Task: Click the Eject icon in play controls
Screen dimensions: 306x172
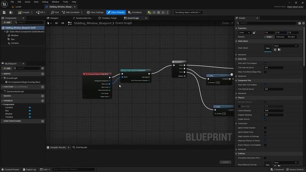Action: pyautogui.click(x=163, y=12)
